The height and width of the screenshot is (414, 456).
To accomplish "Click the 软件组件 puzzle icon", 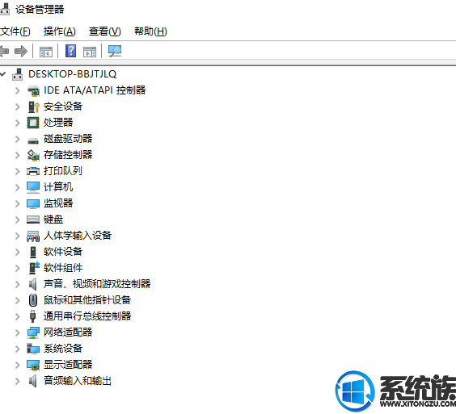I will tap(34, 268).
